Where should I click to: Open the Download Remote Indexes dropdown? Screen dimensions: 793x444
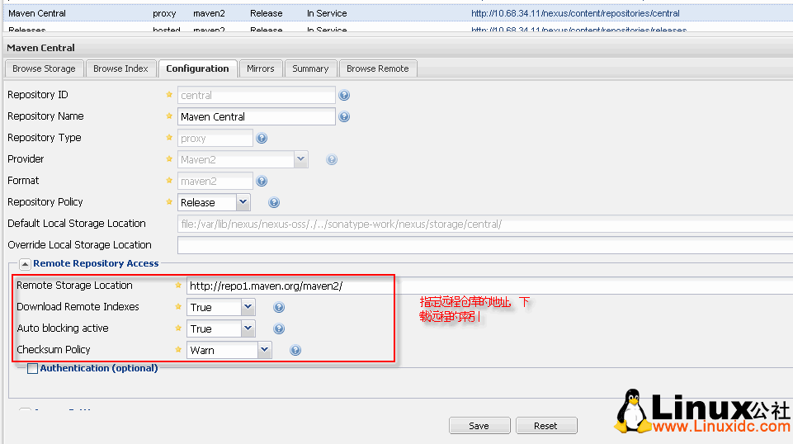(248, 307)
